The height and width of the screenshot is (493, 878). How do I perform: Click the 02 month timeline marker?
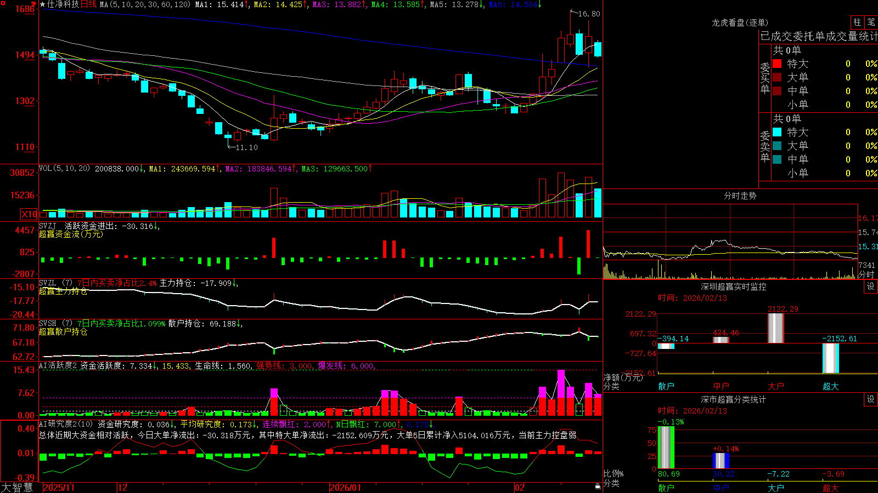(x=520, y=488)
